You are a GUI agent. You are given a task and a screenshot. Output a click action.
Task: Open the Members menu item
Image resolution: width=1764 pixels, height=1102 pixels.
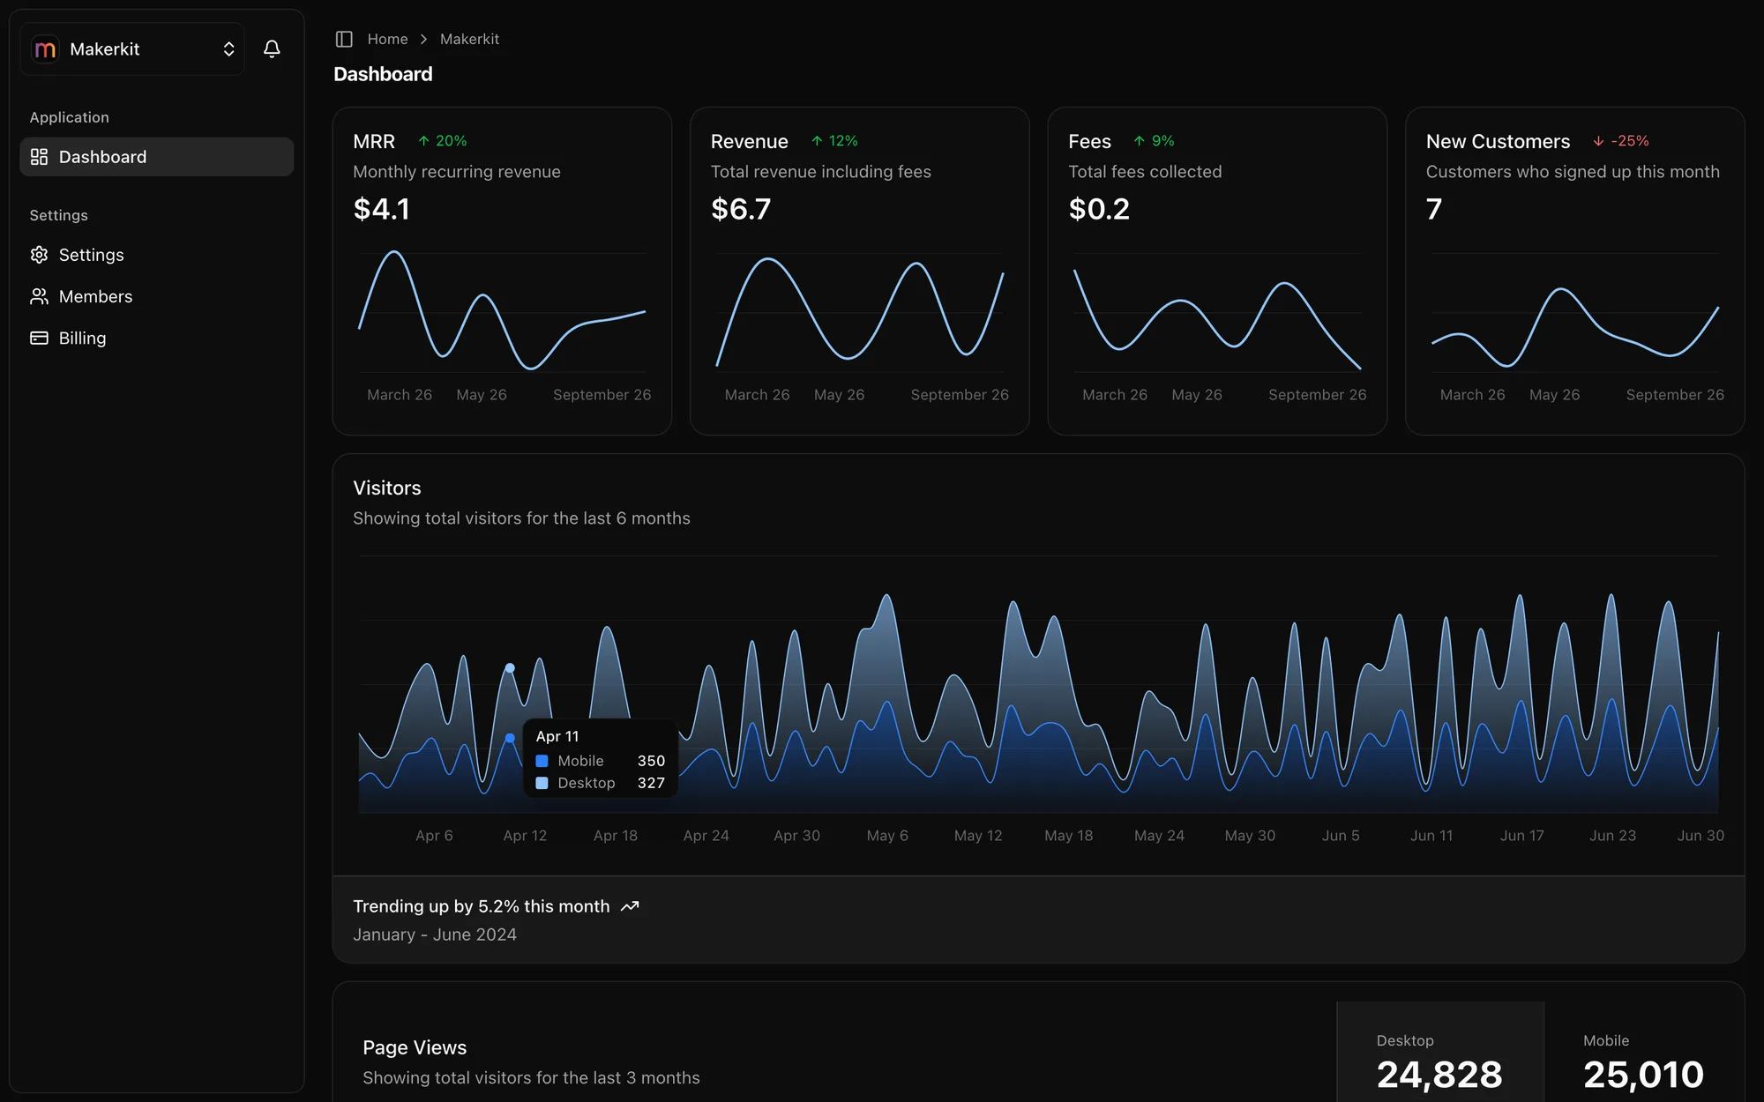156,296
